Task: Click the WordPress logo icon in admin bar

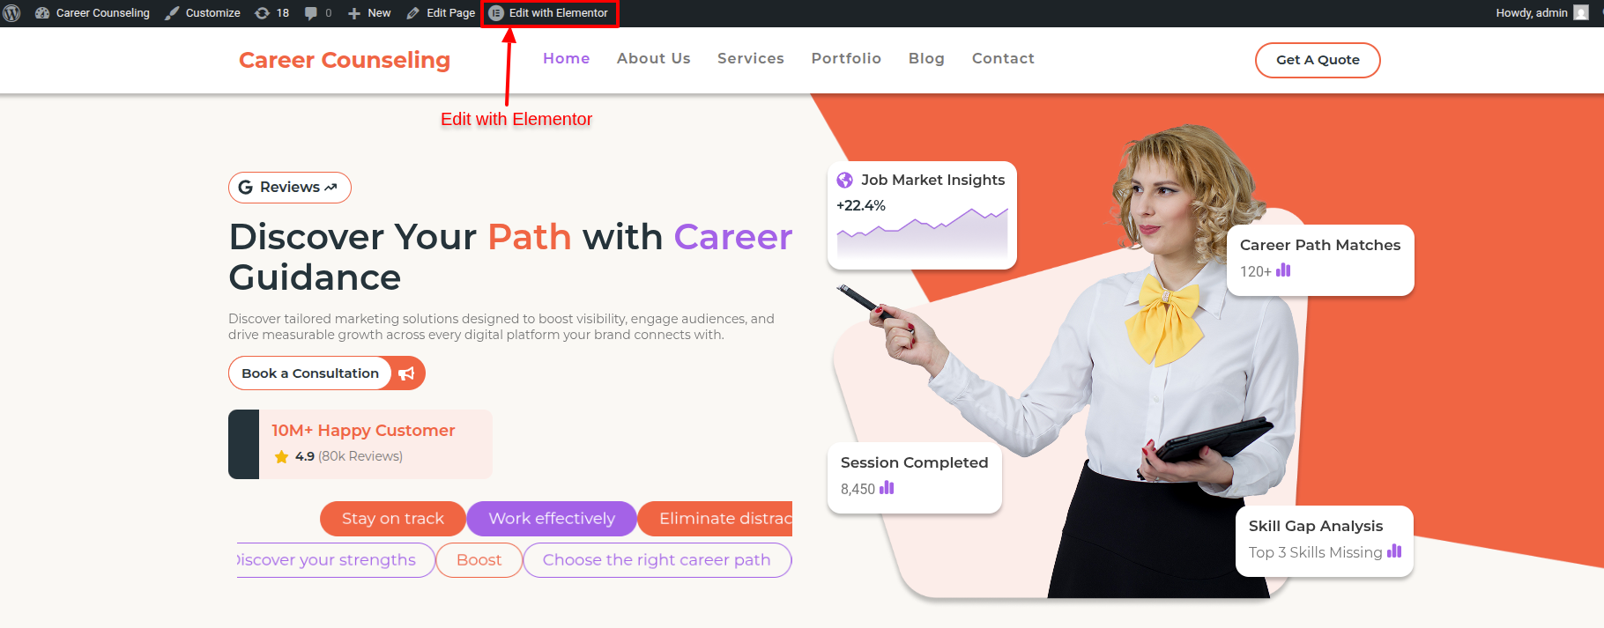Action: tap(12, 13)
